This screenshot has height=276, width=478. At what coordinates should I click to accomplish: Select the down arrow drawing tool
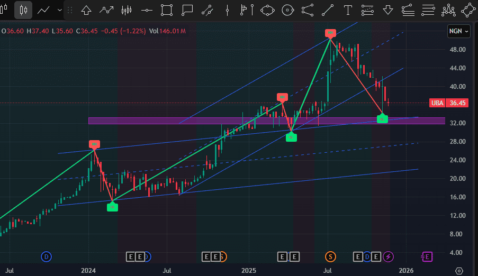coord(388,10)
